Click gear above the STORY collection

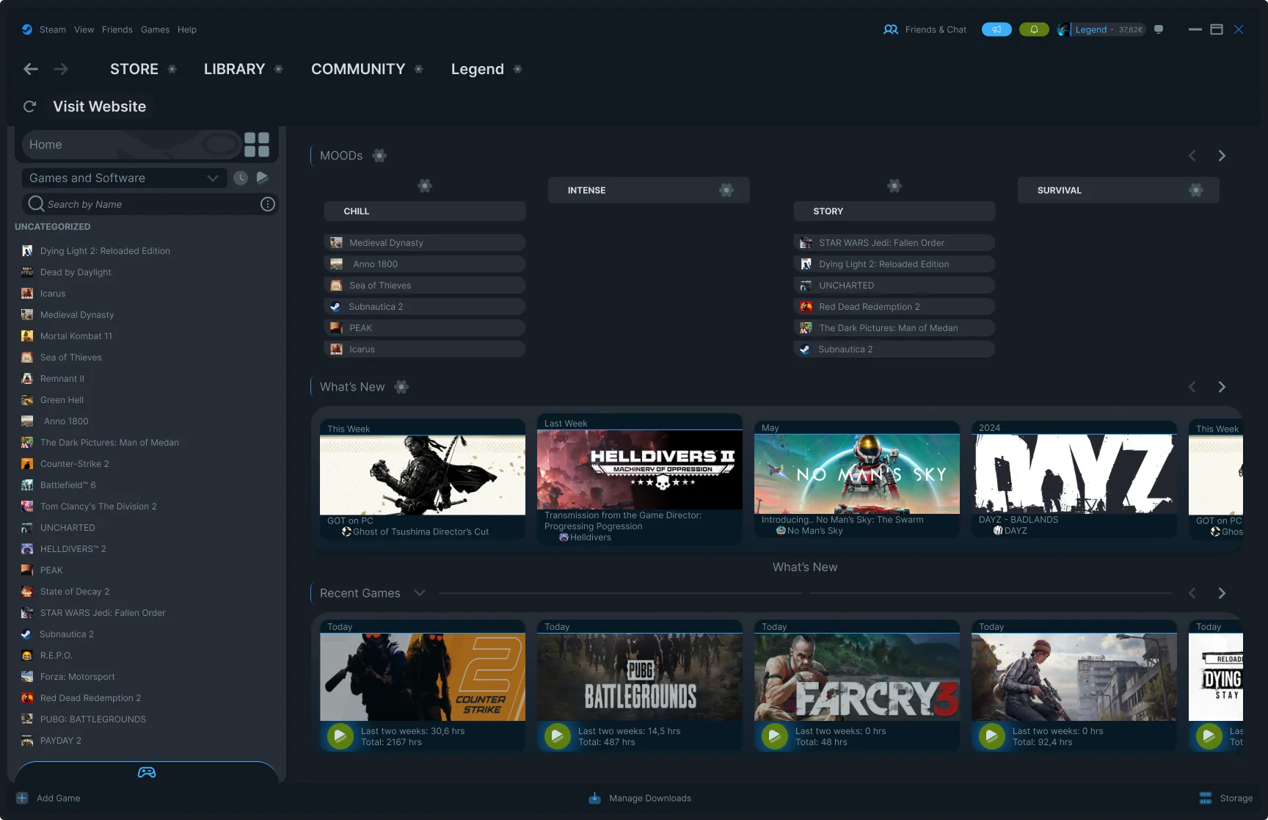point(894,186)
